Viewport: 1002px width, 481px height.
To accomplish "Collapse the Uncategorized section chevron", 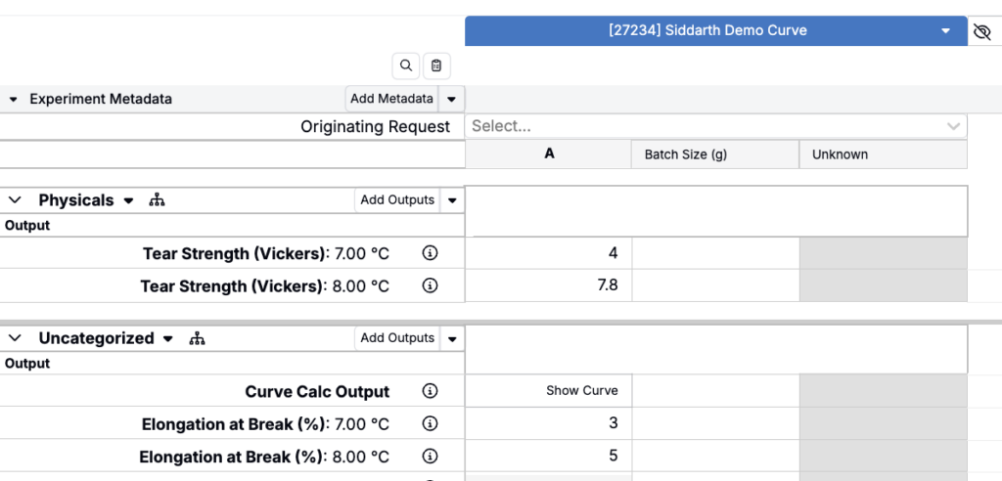I will coord(15,338).
